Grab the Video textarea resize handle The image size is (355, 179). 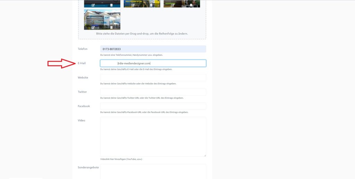pyautogui.click(x=205, y=155)
